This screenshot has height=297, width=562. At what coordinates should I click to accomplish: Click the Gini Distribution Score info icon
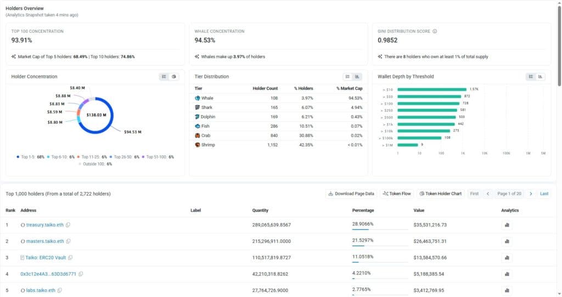pos(435,31)
